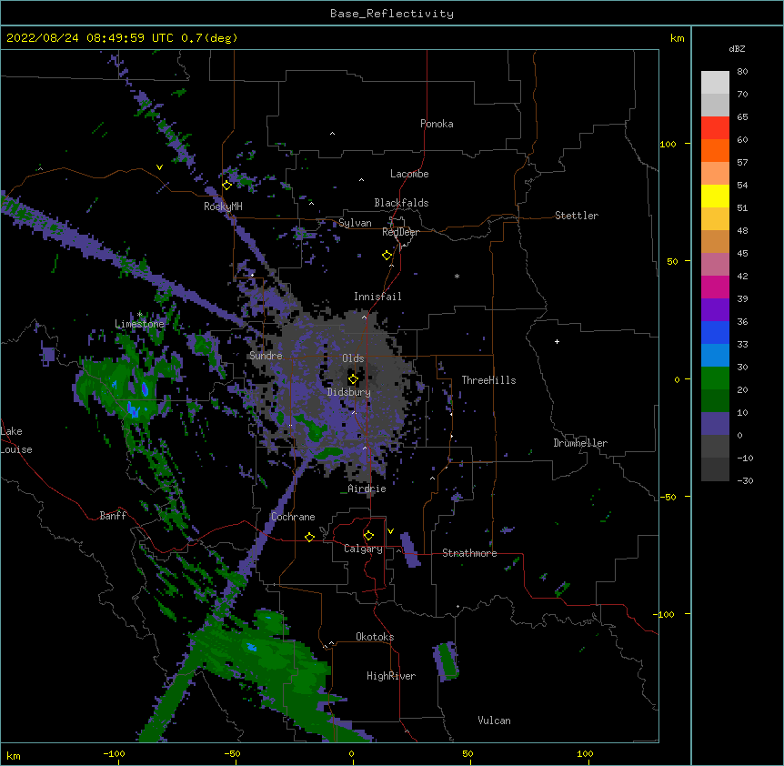Click the HighRiver label
Image resolution: width=784 pixels, height=766 pixels.
tap(391, 676)
